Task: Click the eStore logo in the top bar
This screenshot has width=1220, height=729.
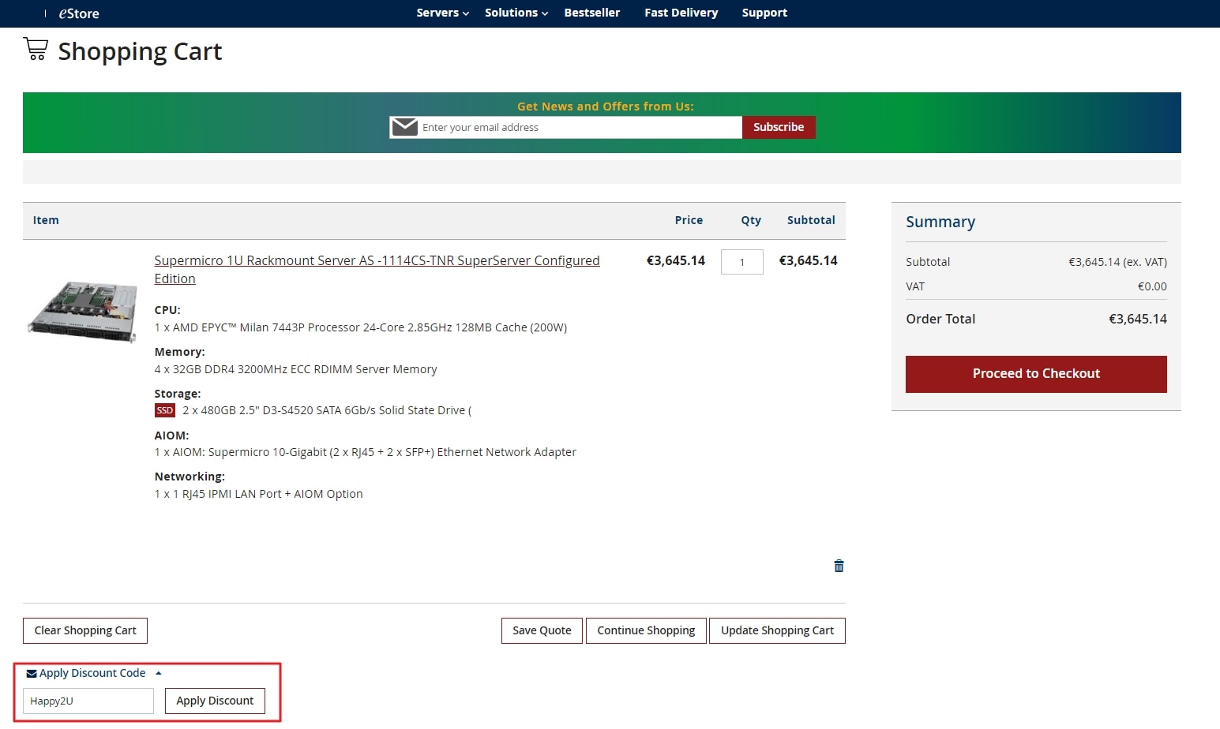Action: pos(77,13)
